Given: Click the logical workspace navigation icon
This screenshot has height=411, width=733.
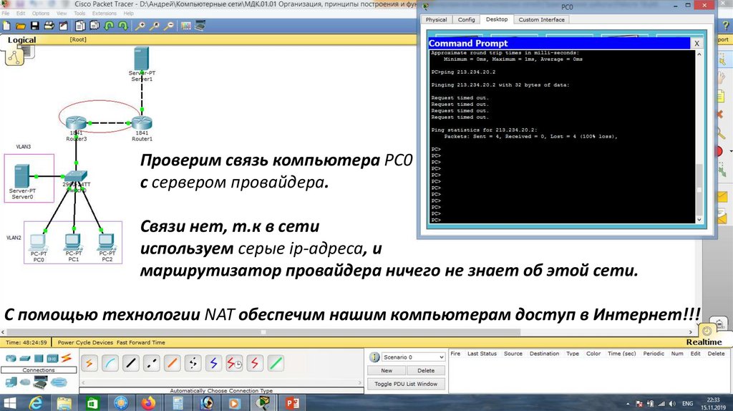Looking at the screenshot, I should tap(14, 56).
